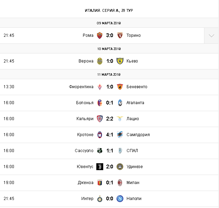
Task: Click the Ювентус team name
Action: pos(85,167)
